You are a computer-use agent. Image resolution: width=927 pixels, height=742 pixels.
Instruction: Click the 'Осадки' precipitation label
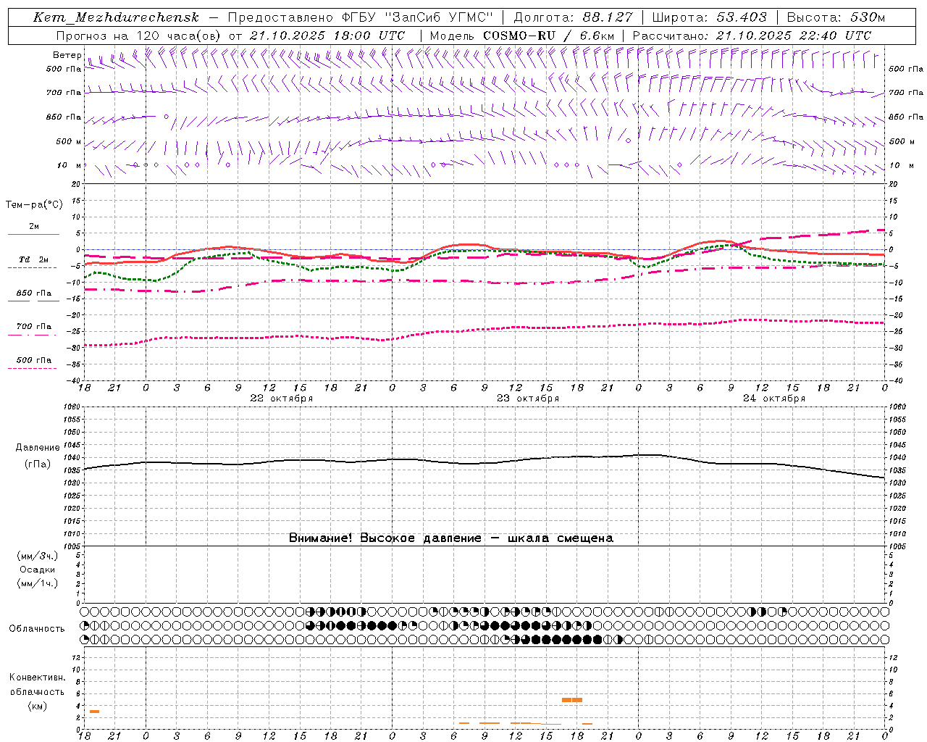pos(38,570)
